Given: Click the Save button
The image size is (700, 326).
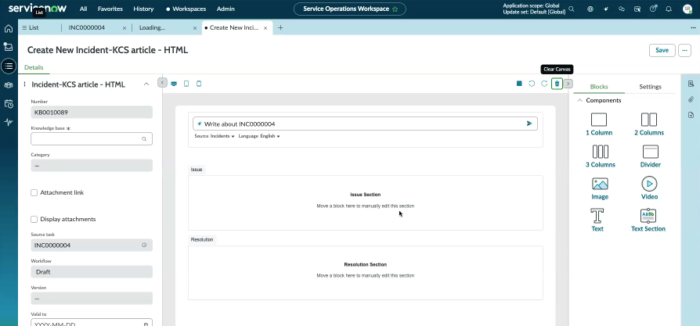Looking at the screenshot, I should point(662,50).
